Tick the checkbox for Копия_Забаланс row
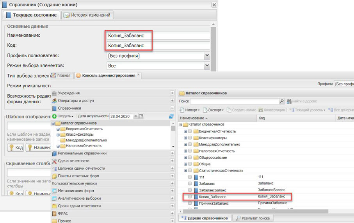The height and width of the screenshot is (223, 354). tap(190, 196)
